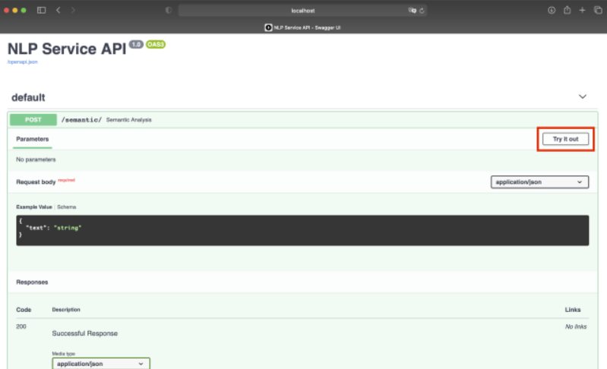The image size is (607, 369).
Task: Go forward with the right arrow
Action: pos(73,11)
